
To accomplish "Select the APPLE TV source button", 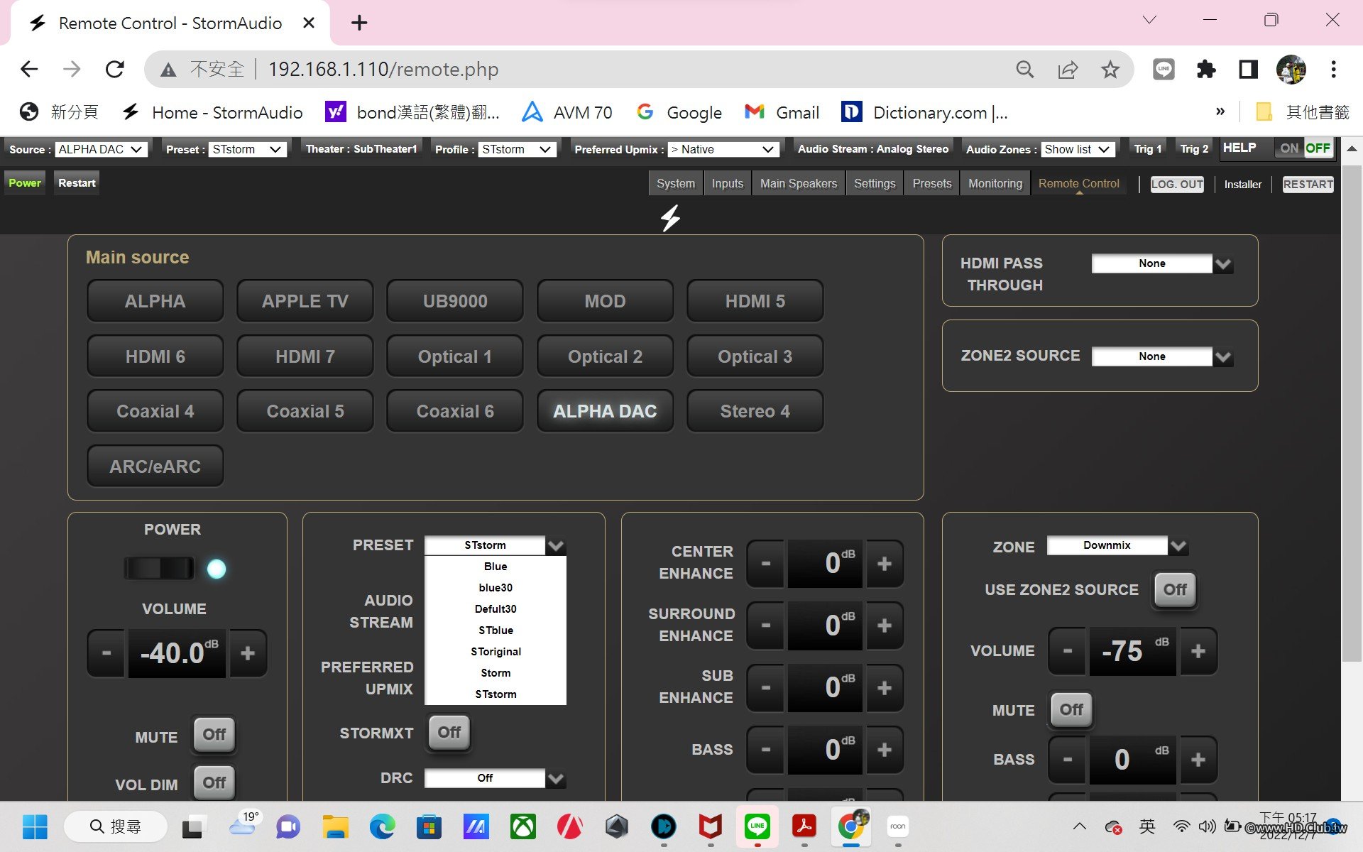I will 305,301.
